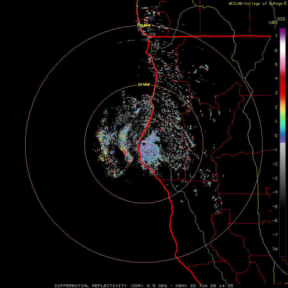The image size is (288, 288).
Task: Click the 1 value on the color scale
Action: 276,121
